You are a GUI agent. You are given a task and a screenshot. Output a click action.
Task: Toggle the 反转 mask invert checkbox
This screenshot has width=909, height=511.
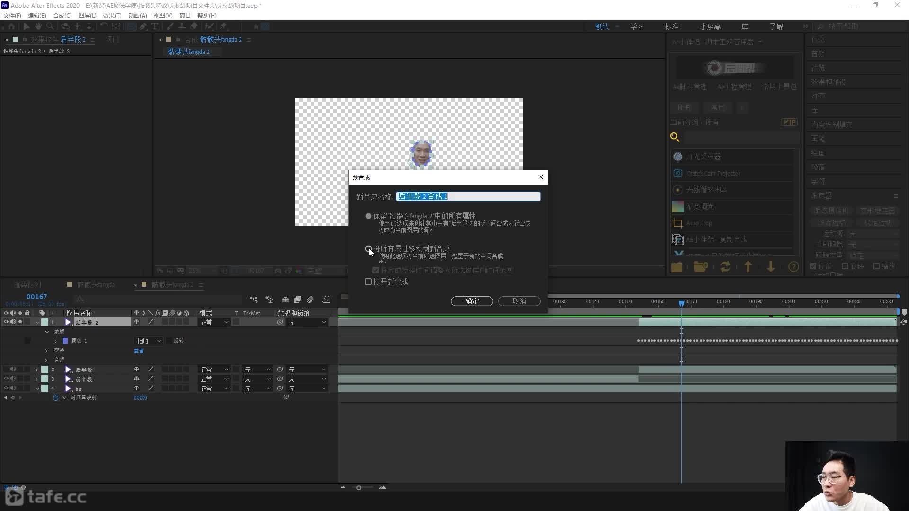[x=169, y=341]
